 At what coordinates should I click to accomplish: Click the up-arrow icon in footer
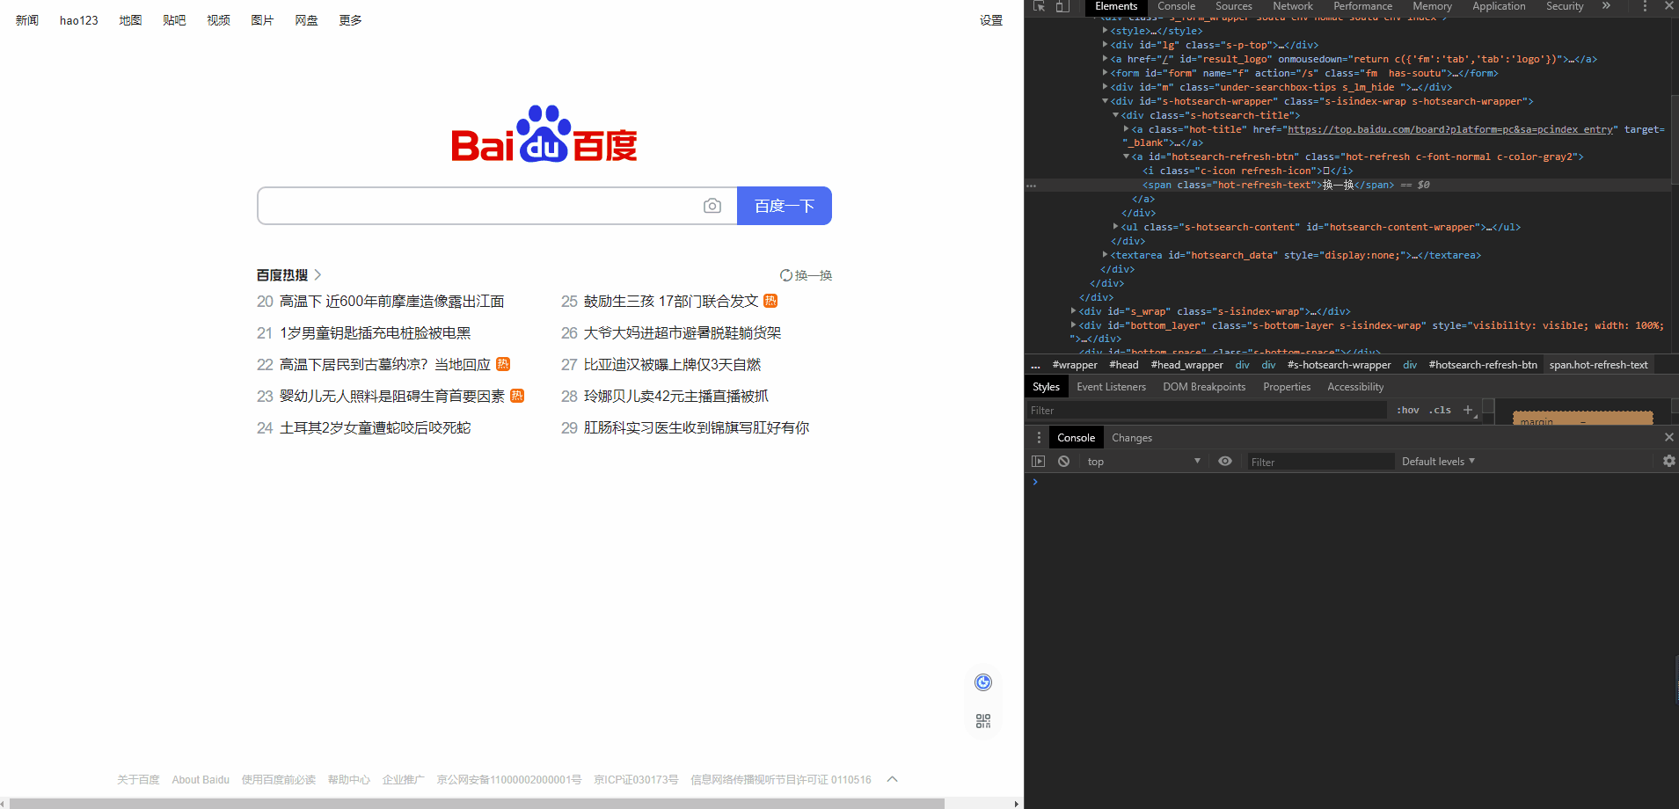tap(892, 779)
